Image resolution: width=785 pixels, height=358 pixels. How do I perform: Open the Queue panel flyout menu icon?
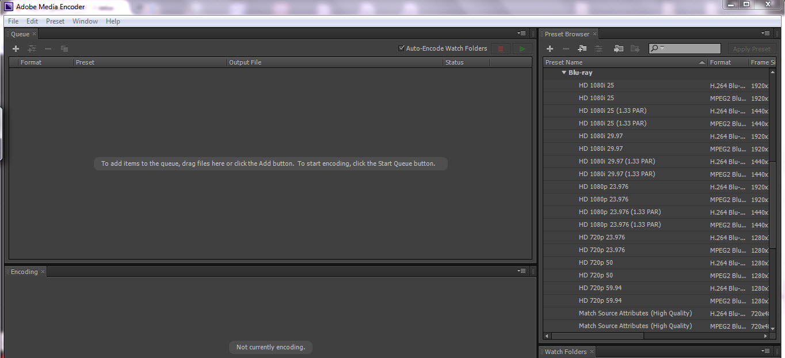coord(521,33)
